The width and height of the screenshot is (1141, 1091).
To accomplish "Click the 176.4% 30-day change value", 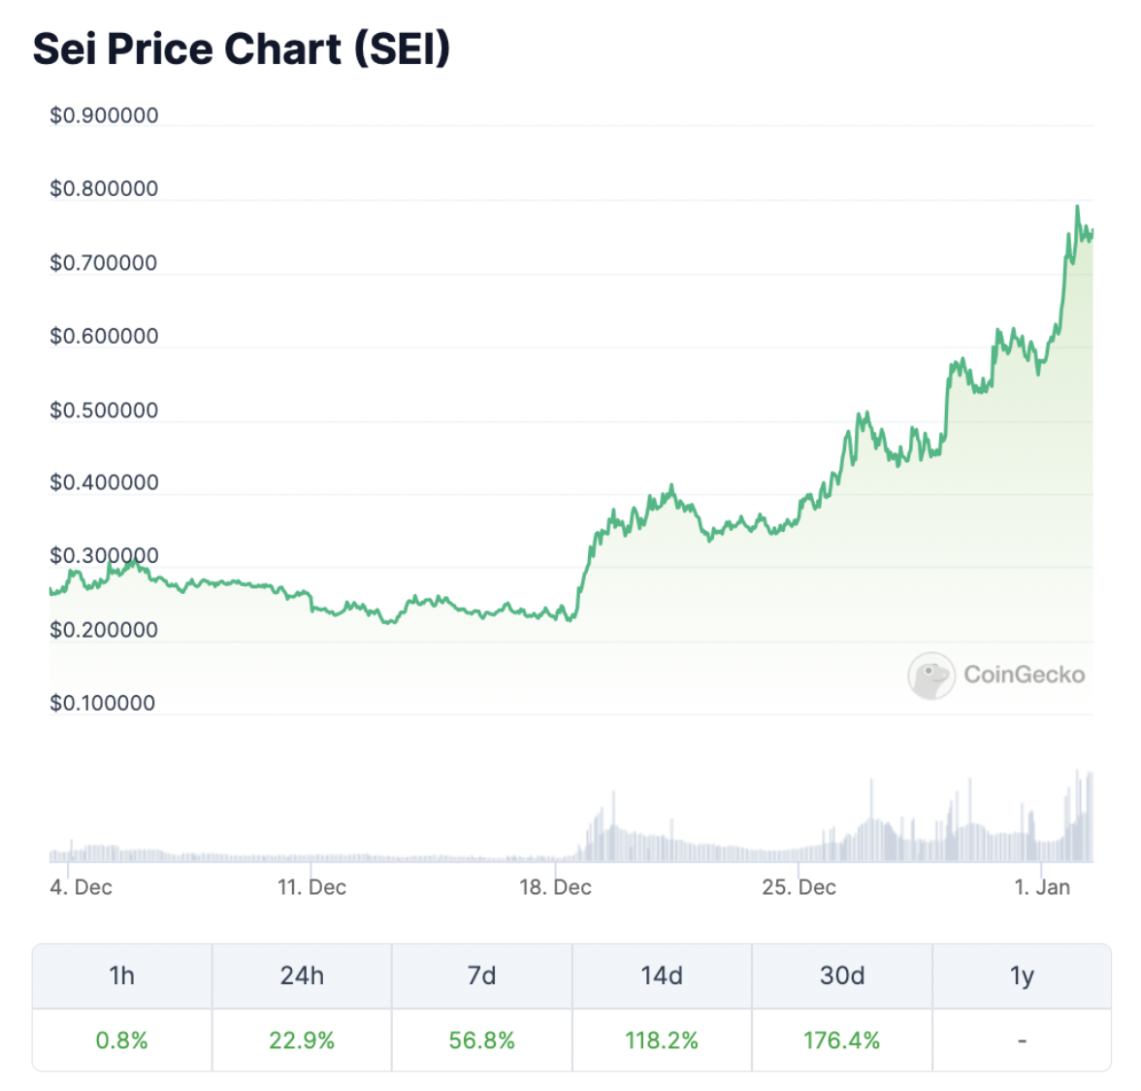I will (x=841, y=1041).
